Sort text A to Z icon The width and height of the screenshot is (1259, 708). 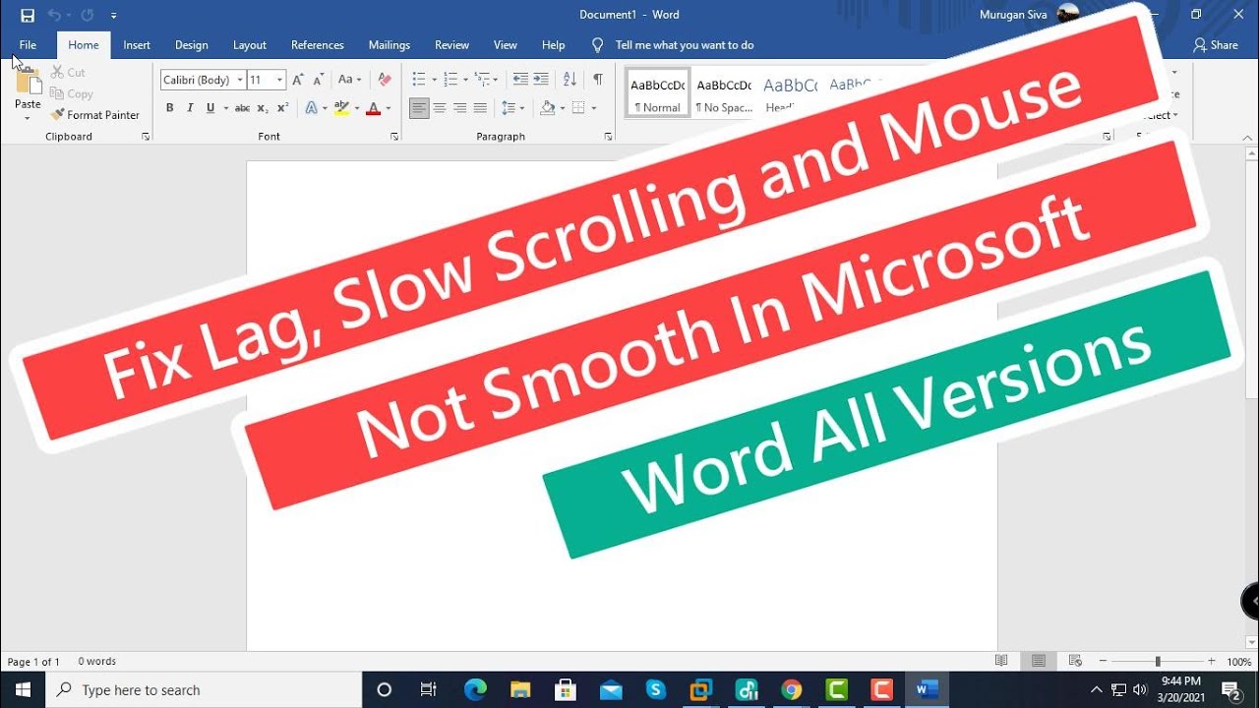pyautogui.click(x=570, y=80)
